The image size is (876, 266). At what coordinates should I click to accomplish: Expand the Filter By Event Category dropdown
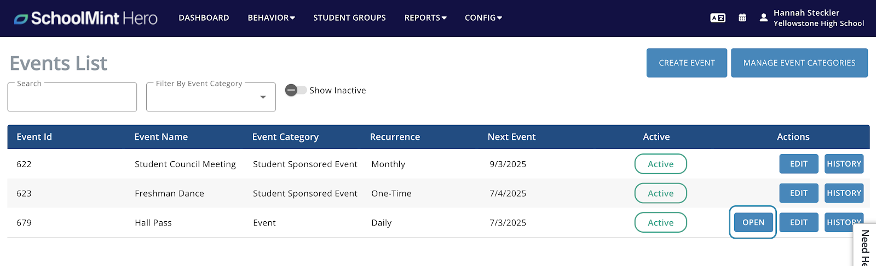click(211, 97)
